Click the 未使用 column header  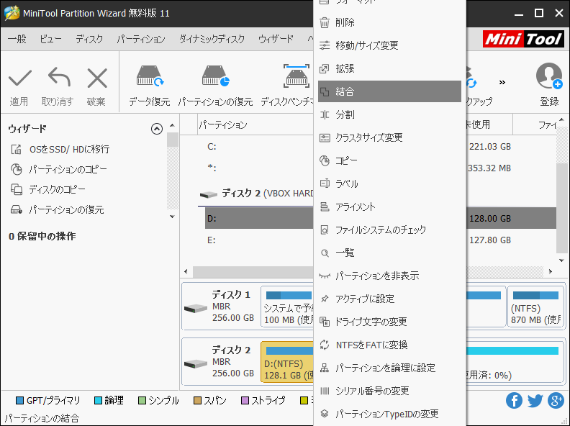[x=489, y=124]
